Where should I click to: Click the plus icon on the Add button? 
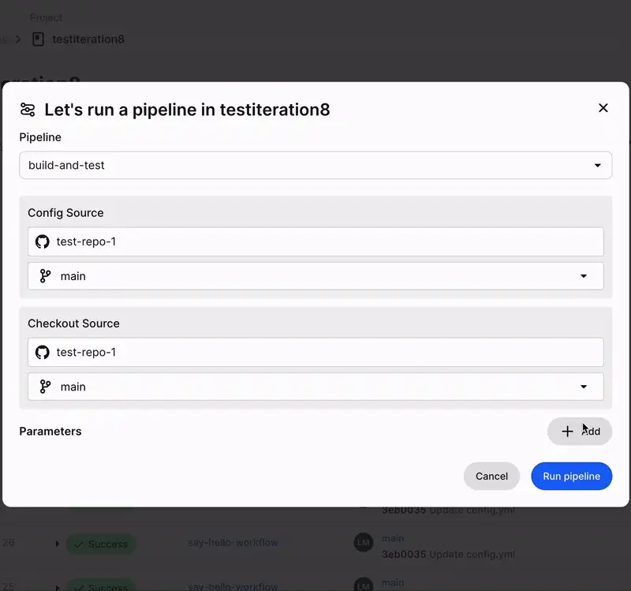click(567, 432)
